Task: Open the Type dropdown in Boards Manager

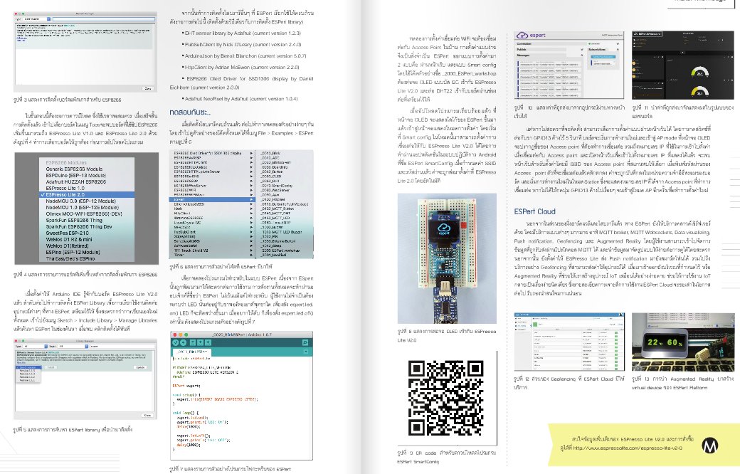Action: pyautogui.click(x=37, y=19)
